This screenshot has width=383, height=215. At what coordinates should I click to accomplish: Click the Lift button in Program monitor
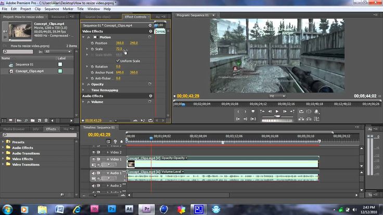tap(301, 119)
